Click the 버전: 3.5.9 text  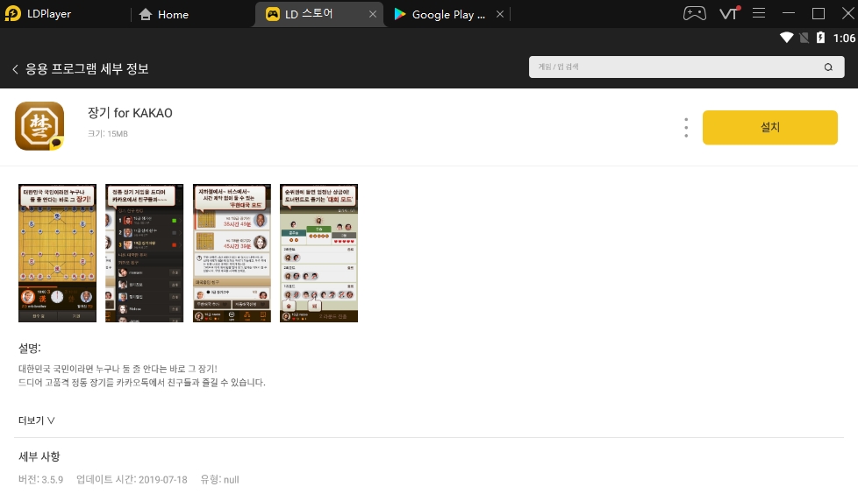click(40, 480)
